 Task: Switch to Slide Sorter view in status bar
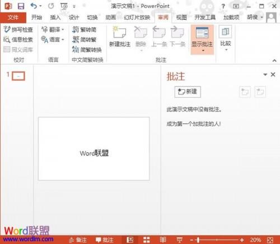point(147,240)
